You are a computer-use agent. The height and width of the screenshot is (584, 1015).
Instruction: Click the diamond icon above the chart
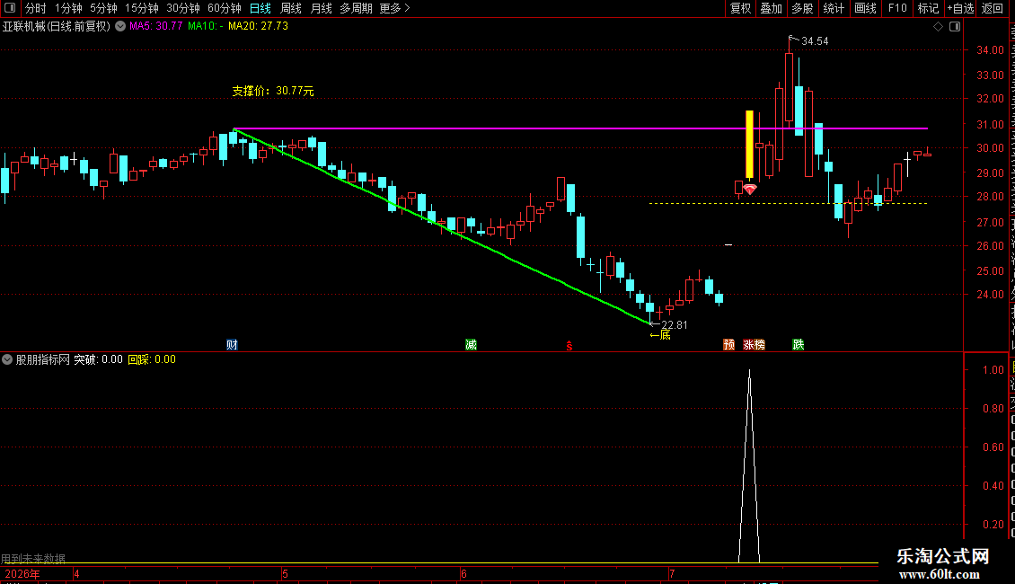[x=938, y=27]
